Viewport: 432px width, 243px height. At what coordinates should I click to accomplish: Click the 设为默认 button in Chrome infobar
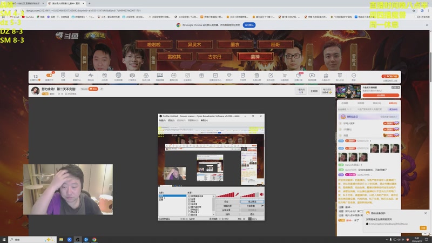249,25
